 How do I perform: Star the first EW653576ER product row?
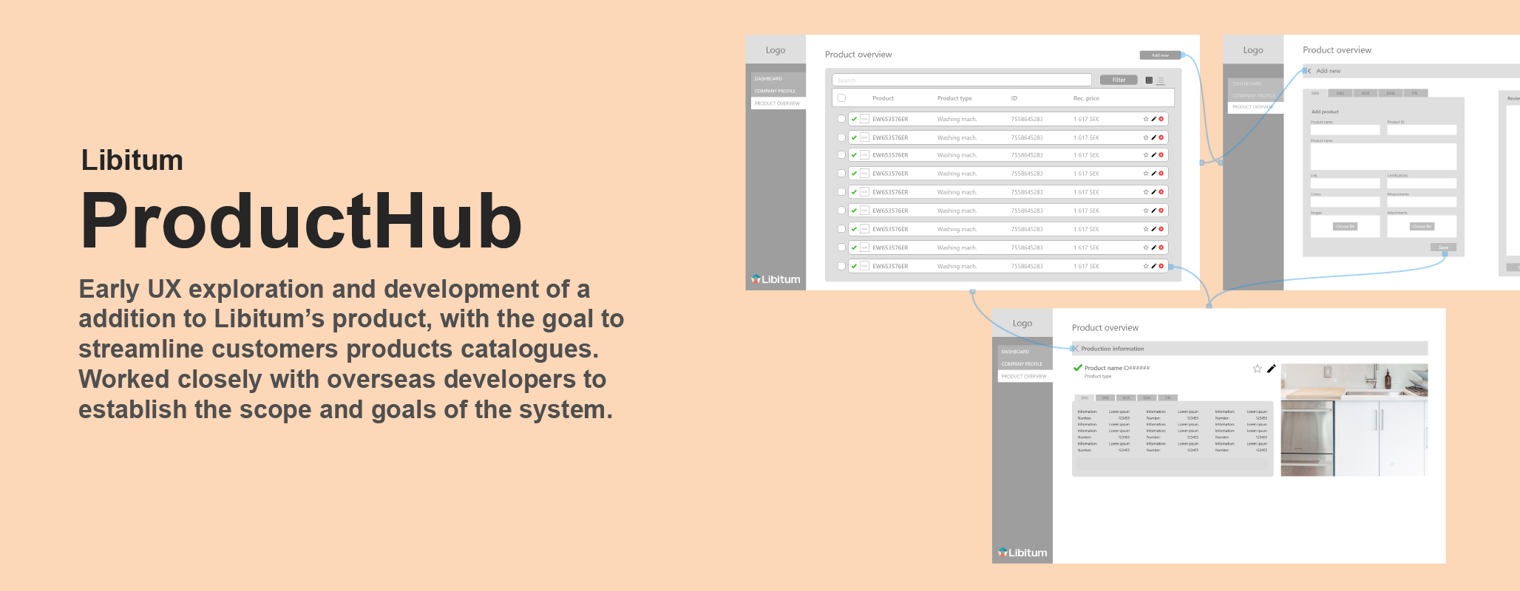point(1146,119)
